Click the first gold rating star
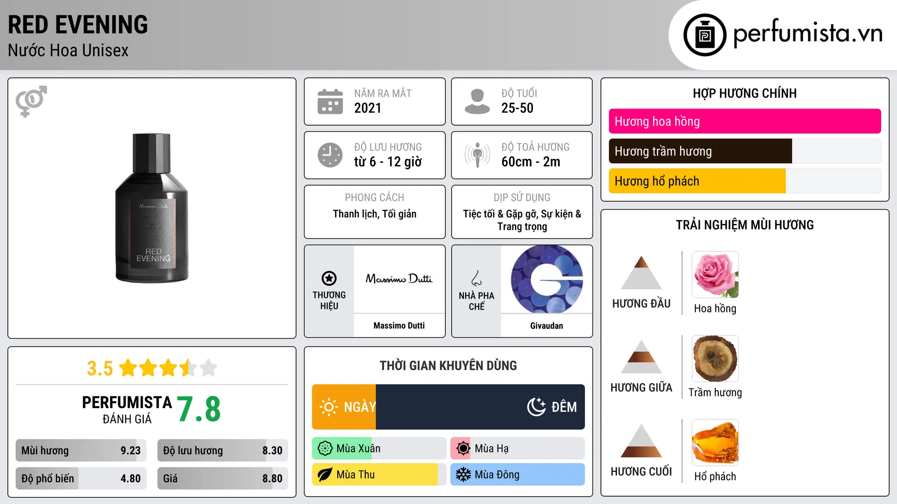 click(128, 368)
